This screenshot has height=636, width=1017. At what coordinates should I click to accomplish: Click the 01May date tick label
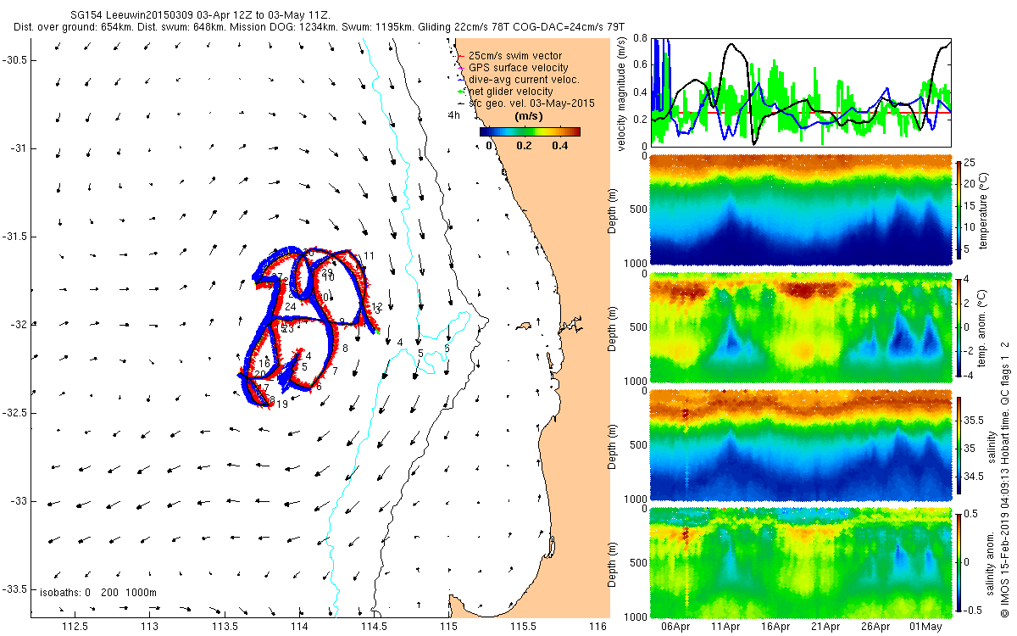[926, 626]
